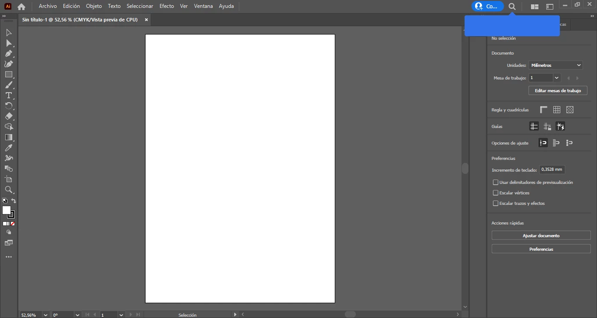Toggle the transparency grid icon
Image resolution: width=597 pixels, height=318 pixels.
[570, 110]
